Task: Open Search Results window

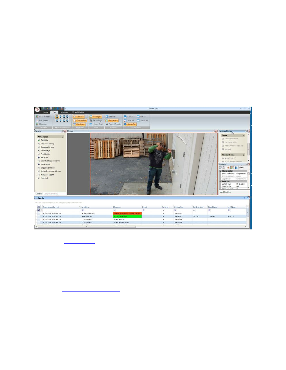Action: 113,124
